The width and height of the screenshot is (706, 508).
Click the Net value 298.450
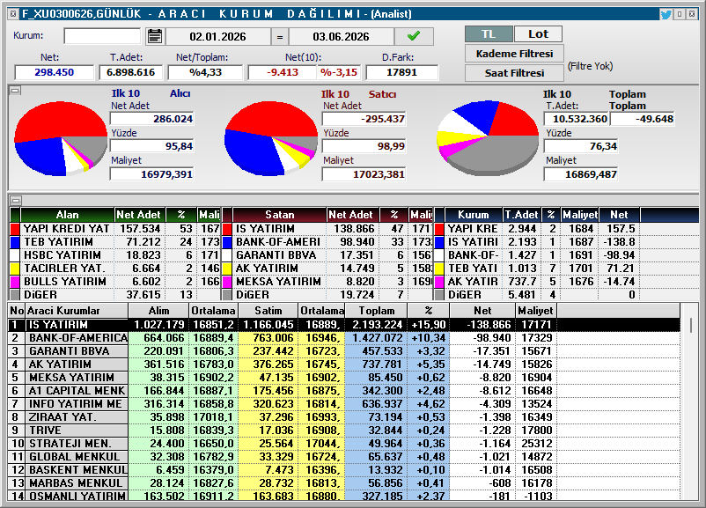coord(54,72)
